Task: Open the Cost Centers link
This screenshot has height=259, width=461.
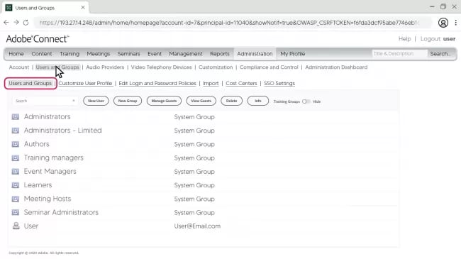Action: (241, 84)
